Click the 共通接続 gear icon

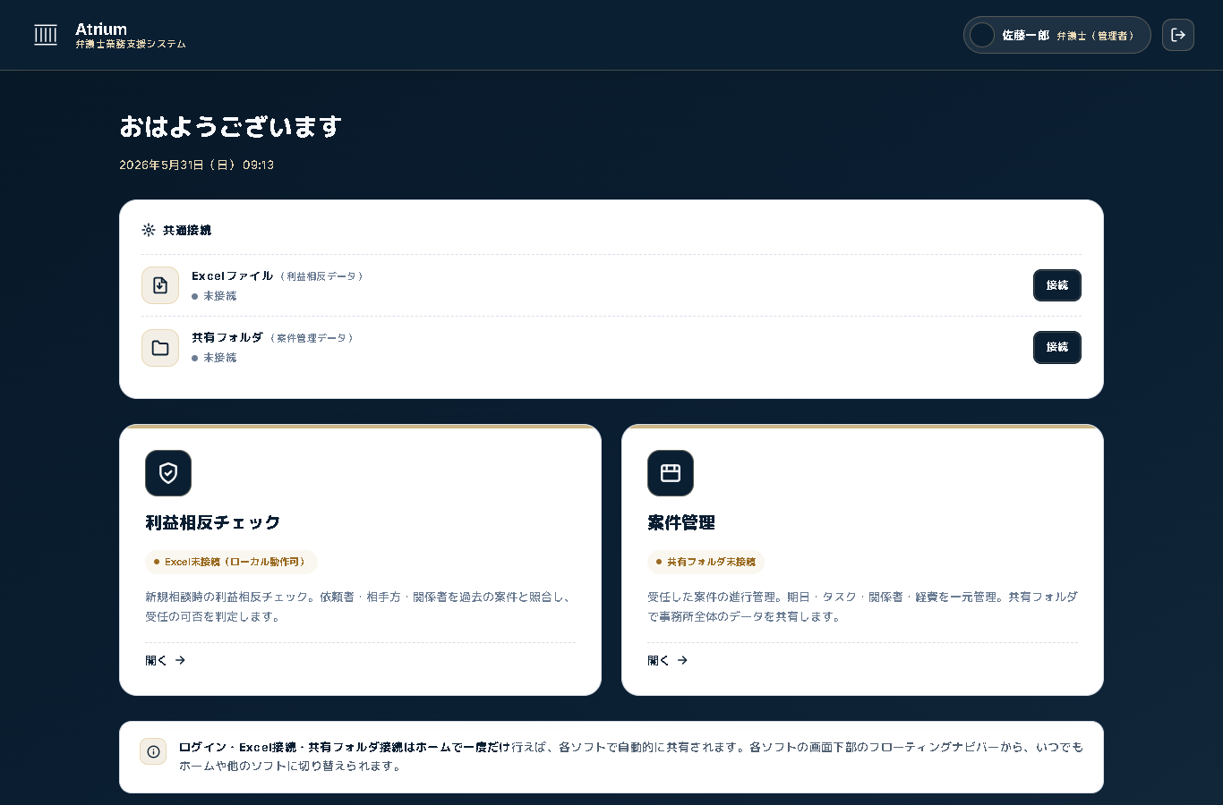tap(149, 230)
